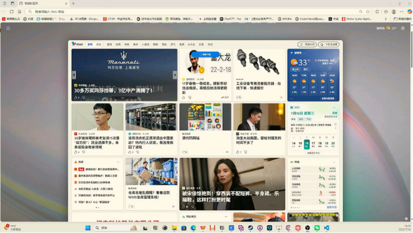Dislike the 滚筒洗衣机 story card
The height and width of the screenshot is (233, 413).
click(x=138, y=152)
